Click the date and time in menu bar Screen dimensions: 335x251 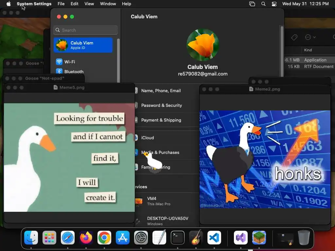pyautogui.click(x=305, y=4)
